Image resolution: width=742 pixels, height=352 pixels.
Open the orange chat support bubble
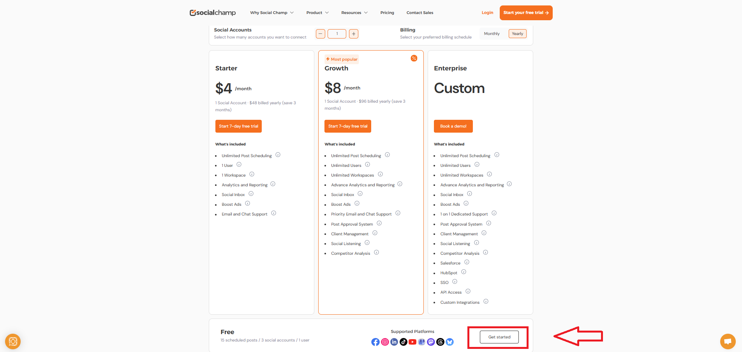[x=728, y=341]
